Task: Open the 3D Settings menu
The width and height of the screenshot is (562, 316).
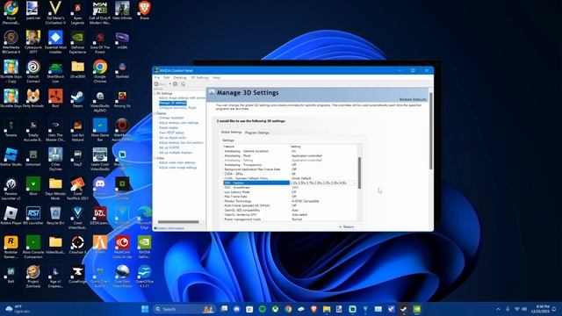Action: (199, 78)
